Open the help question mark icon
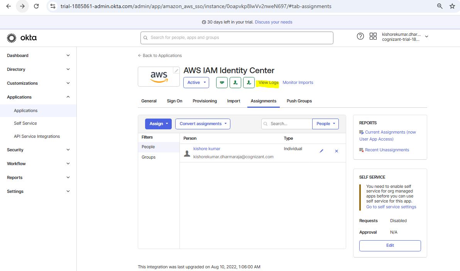Viewport: 460px width, 271px height. (360, 36)
